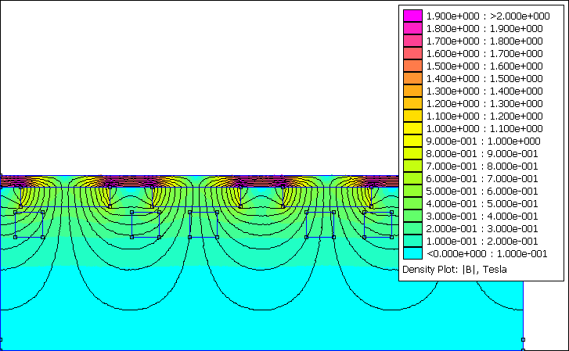Click the 2.000e-001 : 3.000e-001 swatch
569x351 pixels.
click(412, 228)
